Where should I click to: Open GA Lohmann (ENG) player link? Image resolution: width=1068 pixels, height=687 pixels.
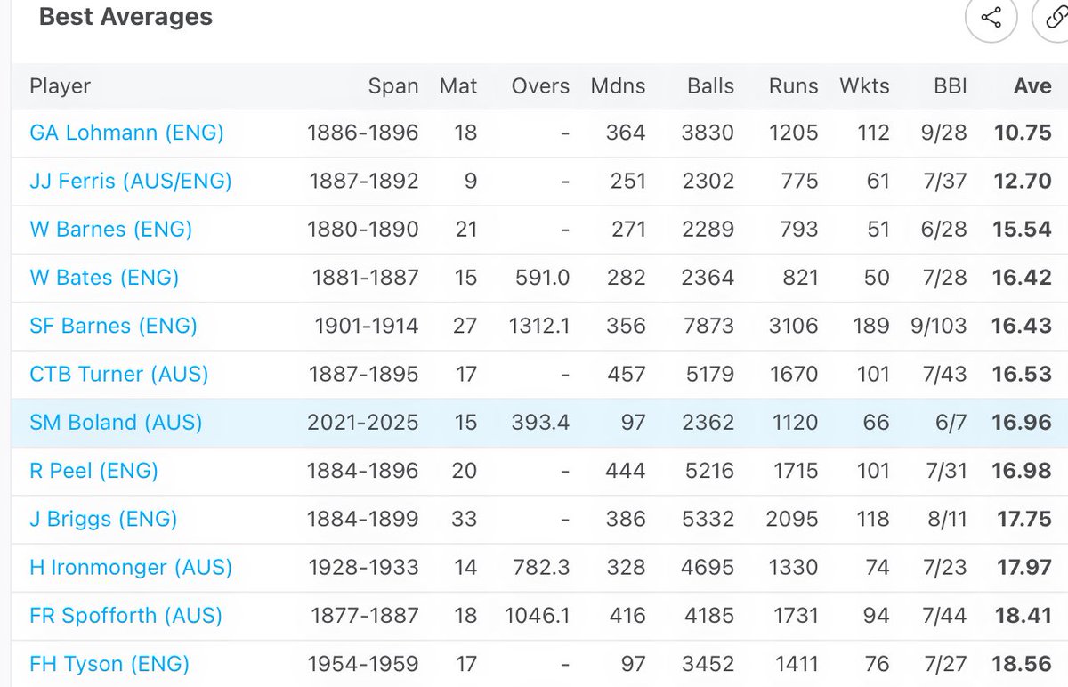[126, 133]
